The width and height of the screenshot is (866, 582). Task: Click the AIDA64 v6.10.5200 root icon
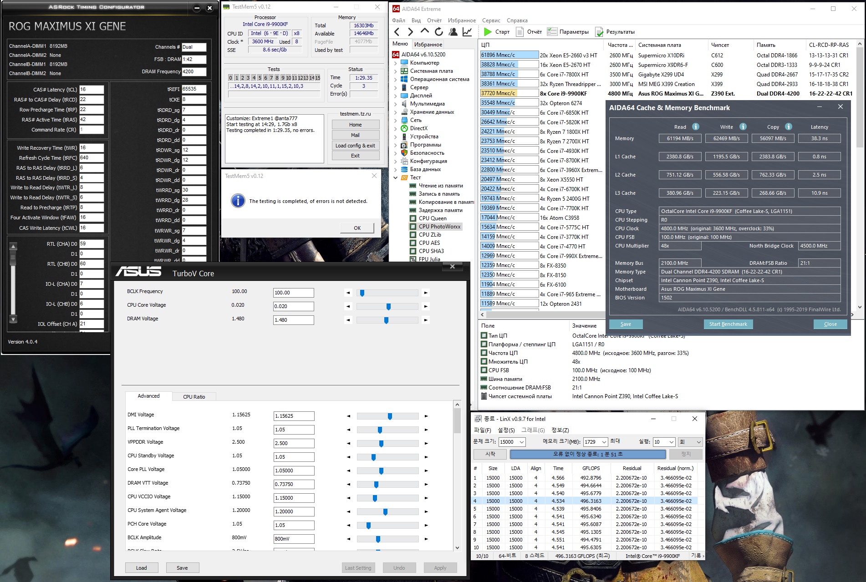[x=396, y=55]
